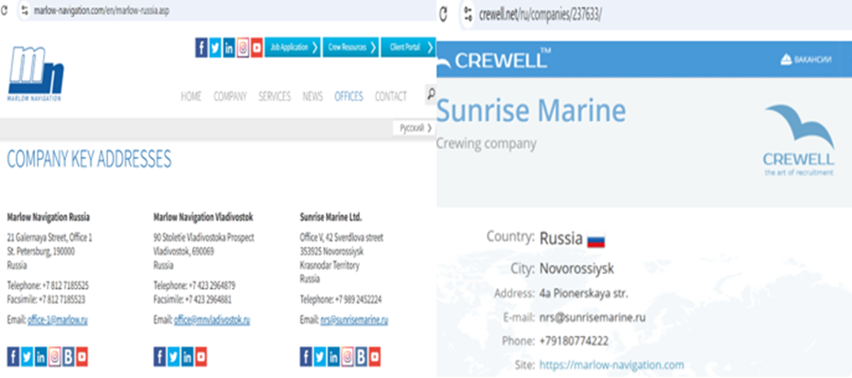Click the 'Telephone: +7 812 7185525' line

click(x=48, y=286)
